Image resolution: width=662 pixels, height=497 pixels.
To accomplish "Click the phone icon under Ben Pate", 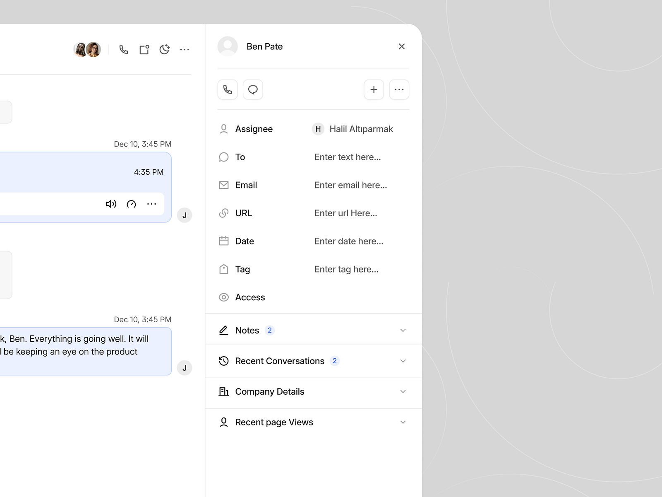I will tap(228, 89).
